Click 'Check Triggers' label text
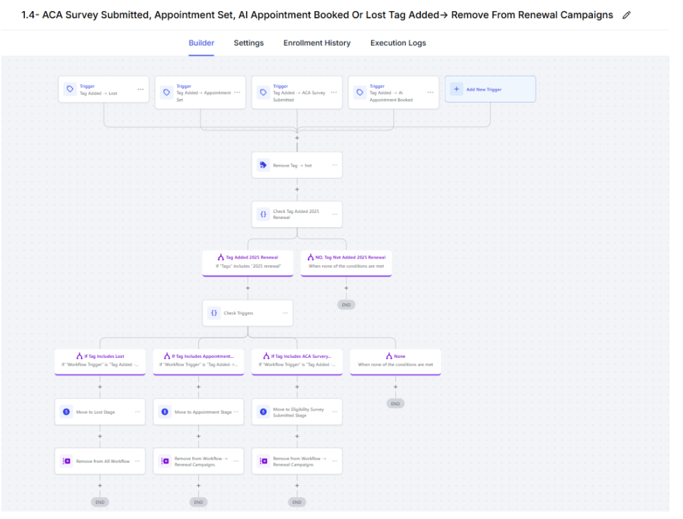This screenshot has width=683, height=519. coord(238,313)
